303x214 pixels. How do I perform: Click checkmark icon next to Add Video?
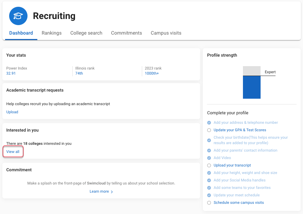coord(209,158)
